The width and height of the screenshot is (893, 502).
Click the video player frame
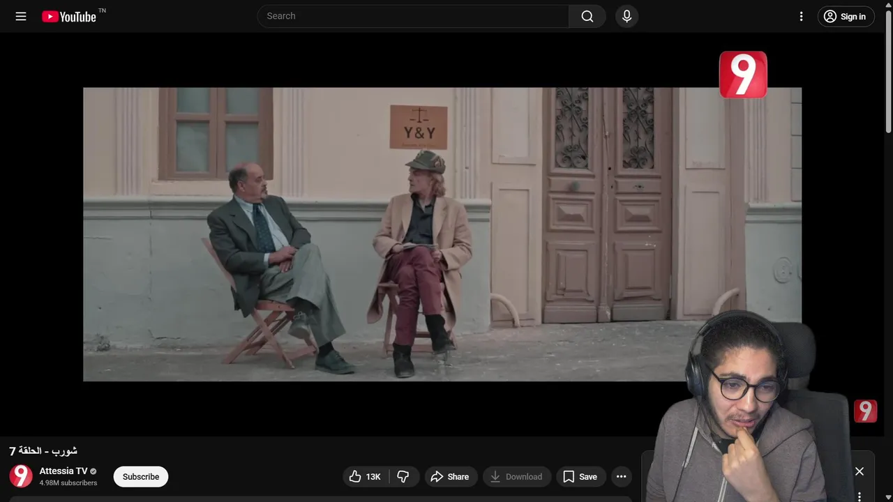tap(442, 234)
